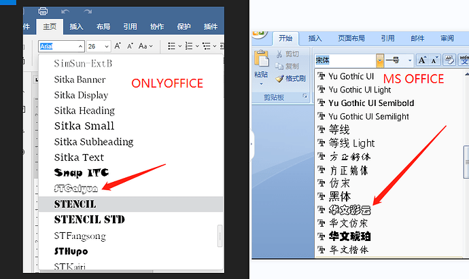Apply bullet list in ONLYOFFICE

point(171,46)
